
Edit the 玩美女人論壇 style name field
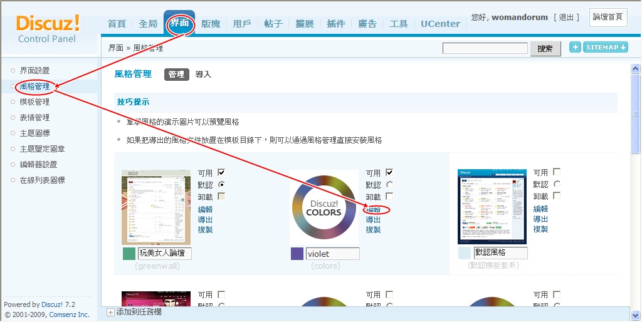165,253
